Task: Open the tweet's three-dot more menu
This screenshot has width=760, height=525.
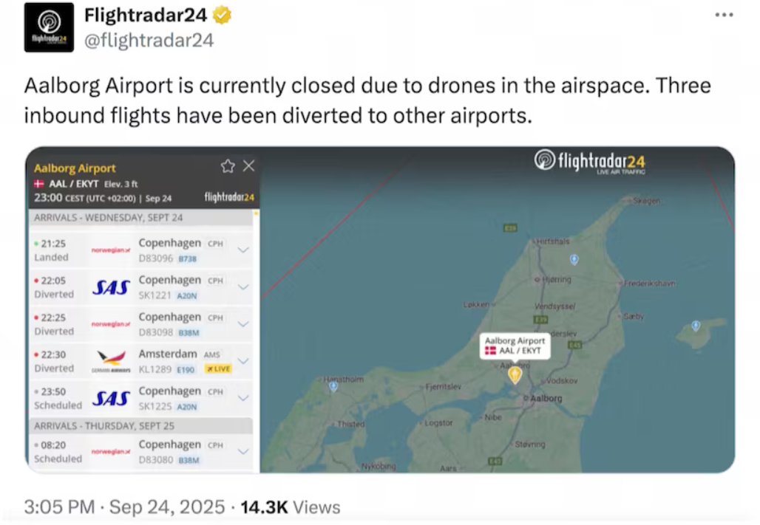Action: coord(724,16)
